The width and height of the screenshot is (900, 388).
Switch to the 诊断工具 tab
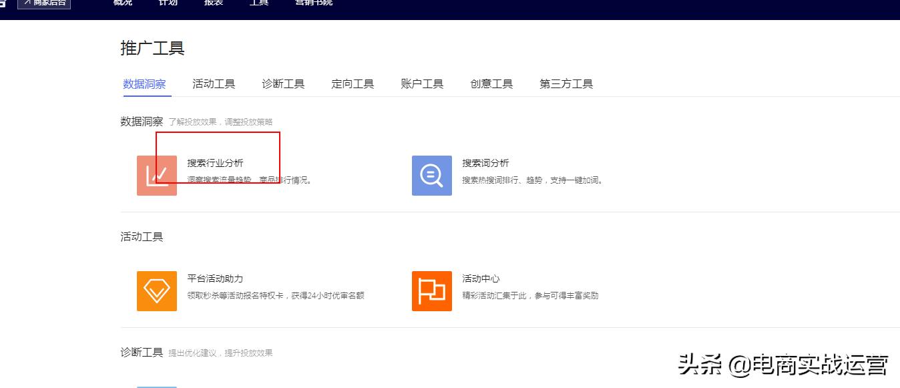coord(283,83)
